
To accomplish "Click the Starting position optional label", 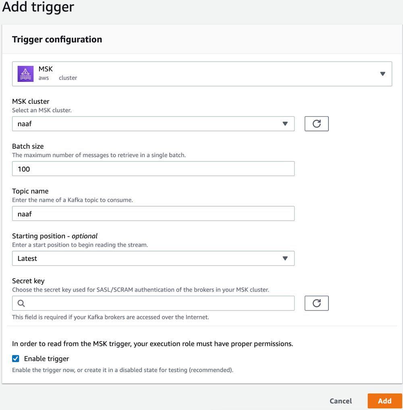I will [x=55, y=236].
